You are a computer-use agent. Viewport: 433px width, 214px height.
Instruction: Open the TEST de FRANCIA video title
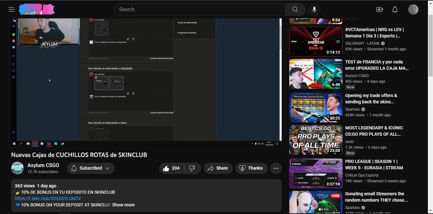pos(377,65)
